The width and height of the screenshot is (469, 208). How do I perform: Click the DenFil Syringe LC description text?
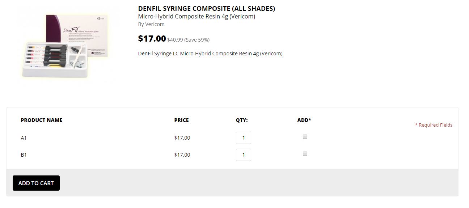(210, 54)
